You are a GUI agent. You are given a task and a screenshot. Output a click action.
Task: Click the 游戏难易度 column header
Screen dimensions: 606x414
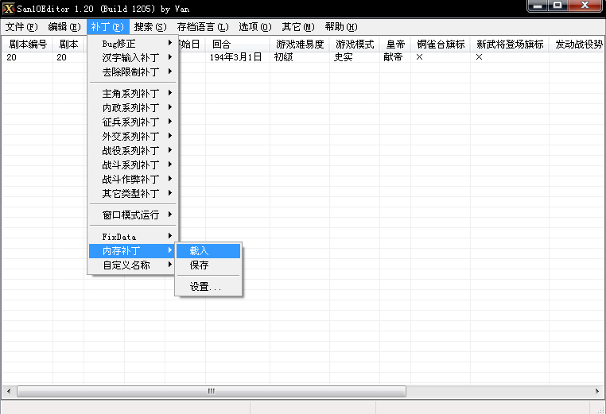pyautogui.click(x=300, y=44)
